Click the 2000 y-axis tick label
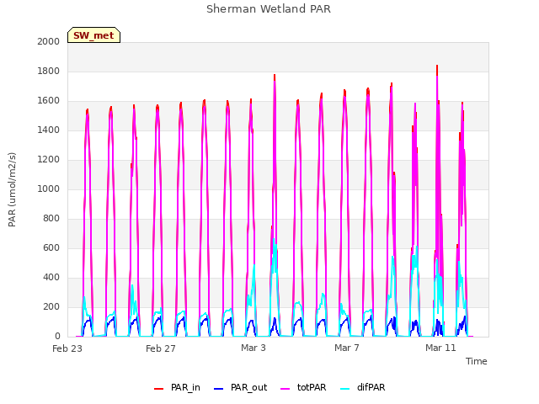The height and width of the screenshot is (404, 539). click(x=49, y=41)
